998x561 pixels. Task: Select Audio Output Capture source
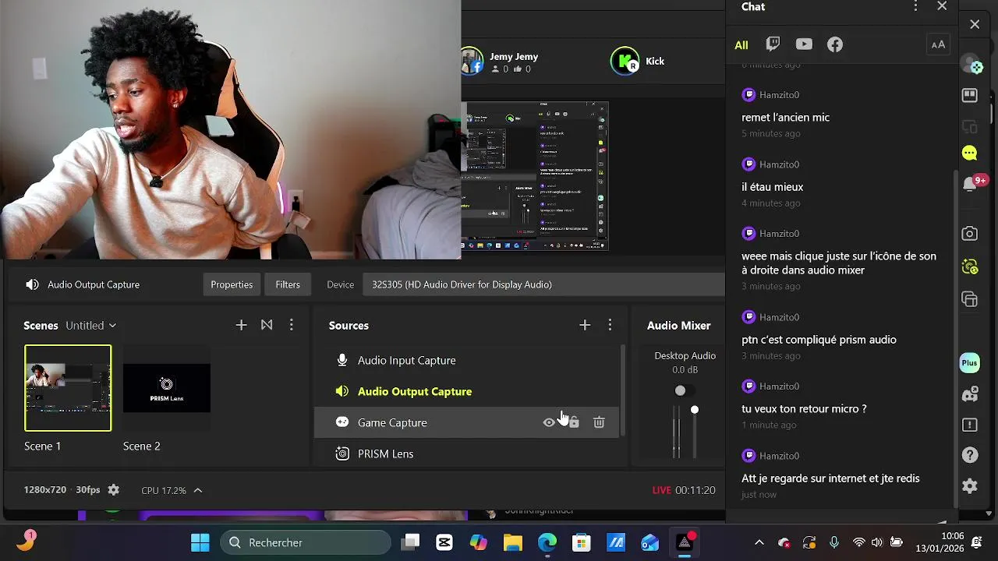tap(466, 391)
